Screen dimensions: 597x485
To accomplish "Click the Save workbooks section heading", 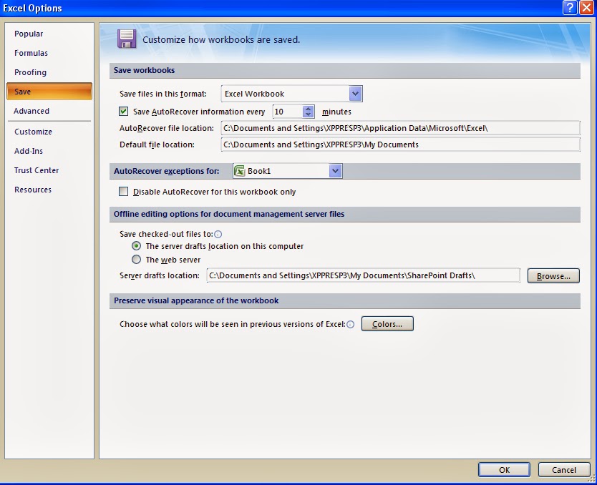I will pos(144,70).
